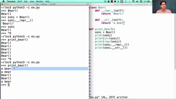This screenshot has height=99, width=176.
Task: Click the Terminal window title 'lec — Python — 52×28'
Action: 46,4
